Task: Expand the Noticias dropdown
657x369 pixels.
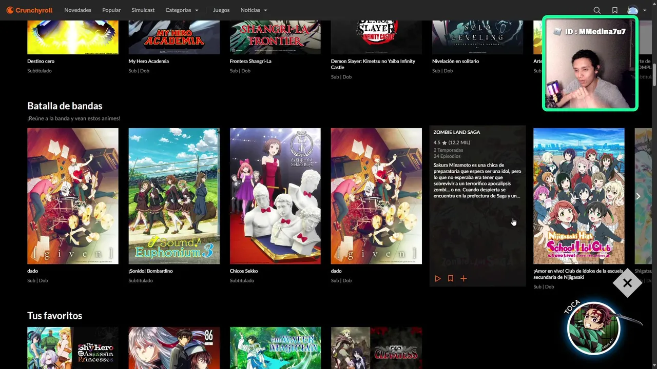Action: point(254,10)
